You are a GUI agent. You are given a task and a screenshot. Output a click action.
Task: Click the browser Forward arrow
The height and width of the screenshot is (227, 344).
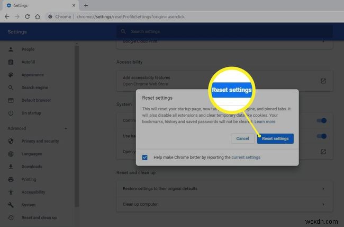click(17, 17)
